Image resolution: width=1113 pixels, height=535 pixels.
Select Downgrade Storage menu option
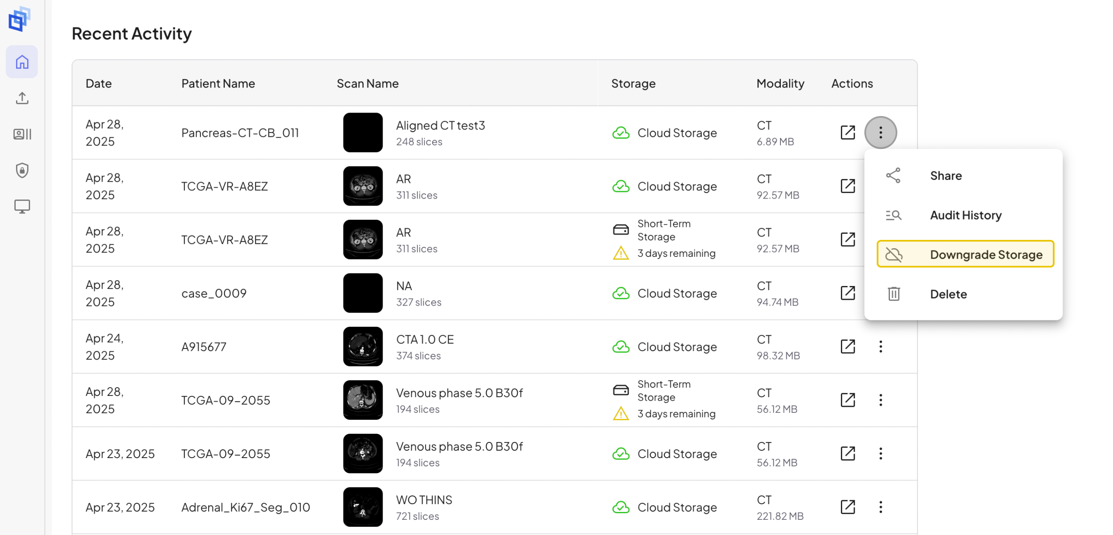point(965,254)
